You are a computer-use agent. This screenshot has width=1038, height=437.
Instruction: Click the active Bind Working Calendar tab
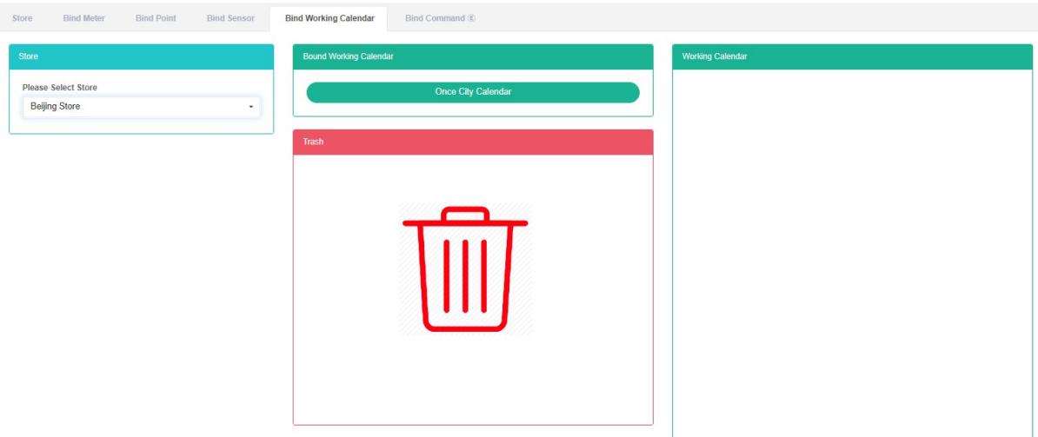(x=329, y=19)
